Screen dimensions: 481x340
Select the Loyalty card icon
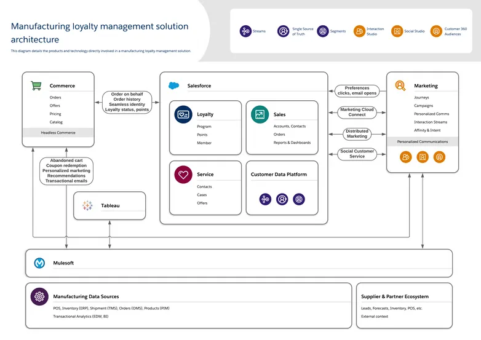[183, 114]
